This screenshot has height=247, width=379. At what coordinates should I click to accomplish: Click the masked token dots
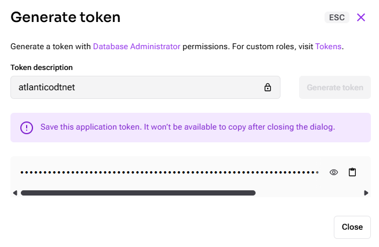point(169,172)
